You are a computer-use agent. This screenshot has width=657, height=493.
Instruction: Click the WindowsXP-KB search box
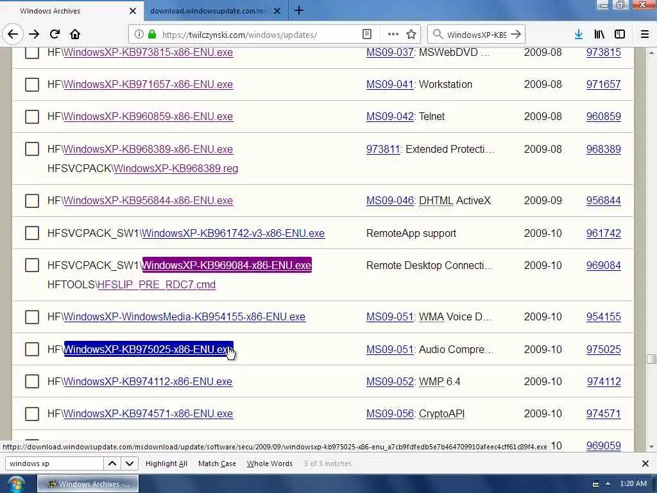coord(477,35)
